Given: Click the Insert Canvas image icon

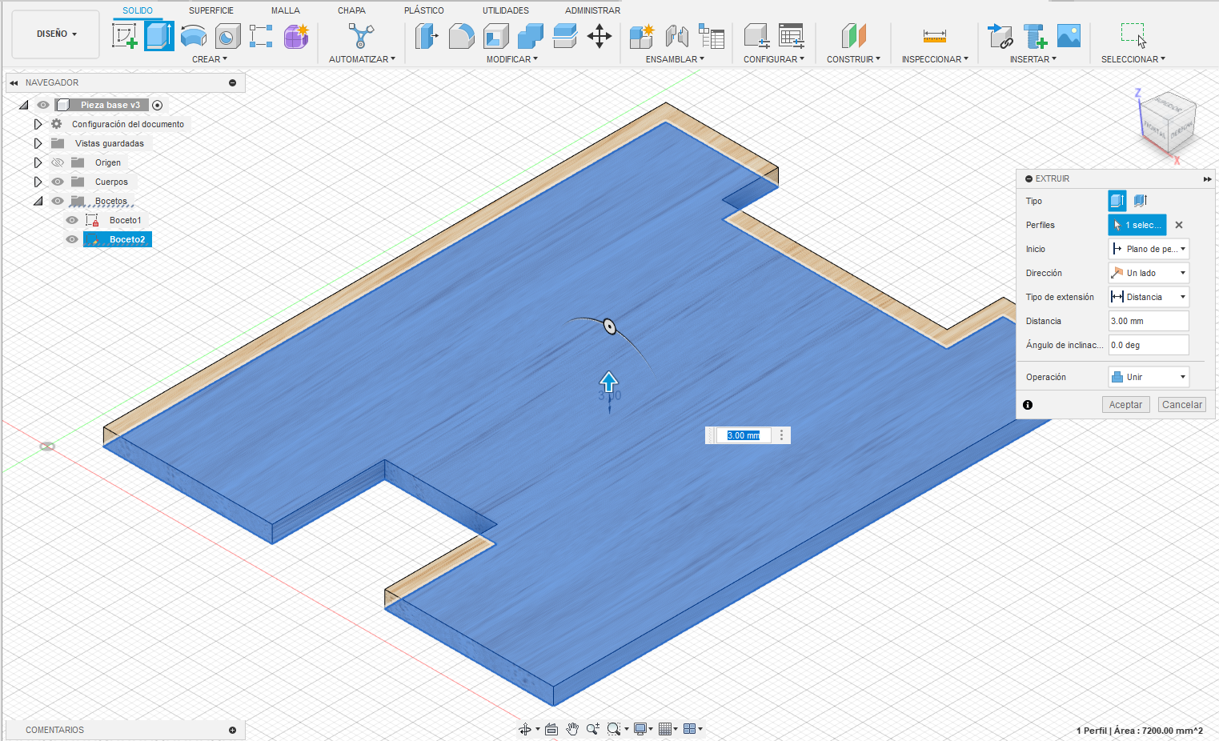Looking at the screenshot, I should (1069, 36).
